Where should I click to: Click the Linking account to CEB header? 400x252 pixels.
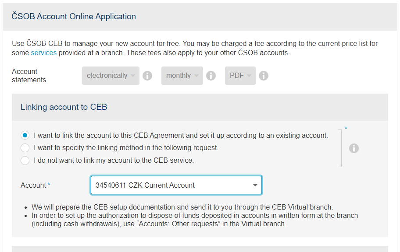(64, 107)
